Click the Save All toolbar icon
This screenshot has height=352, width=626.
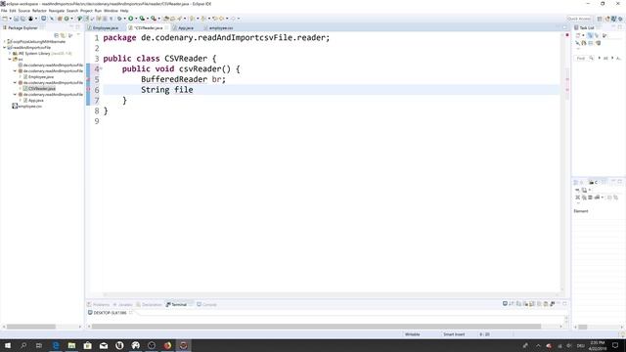click(x=22, y=19)
